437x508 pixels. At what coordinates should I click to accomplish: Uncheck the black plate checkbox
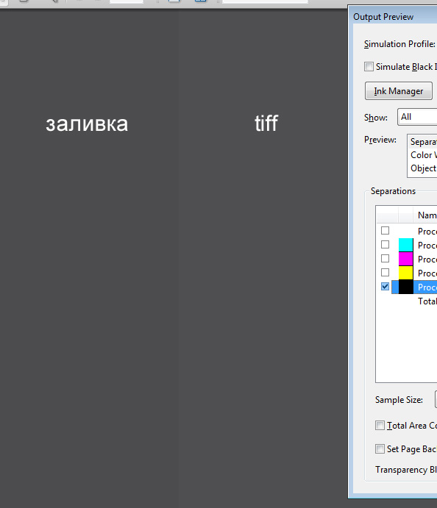tap(385, 287)
